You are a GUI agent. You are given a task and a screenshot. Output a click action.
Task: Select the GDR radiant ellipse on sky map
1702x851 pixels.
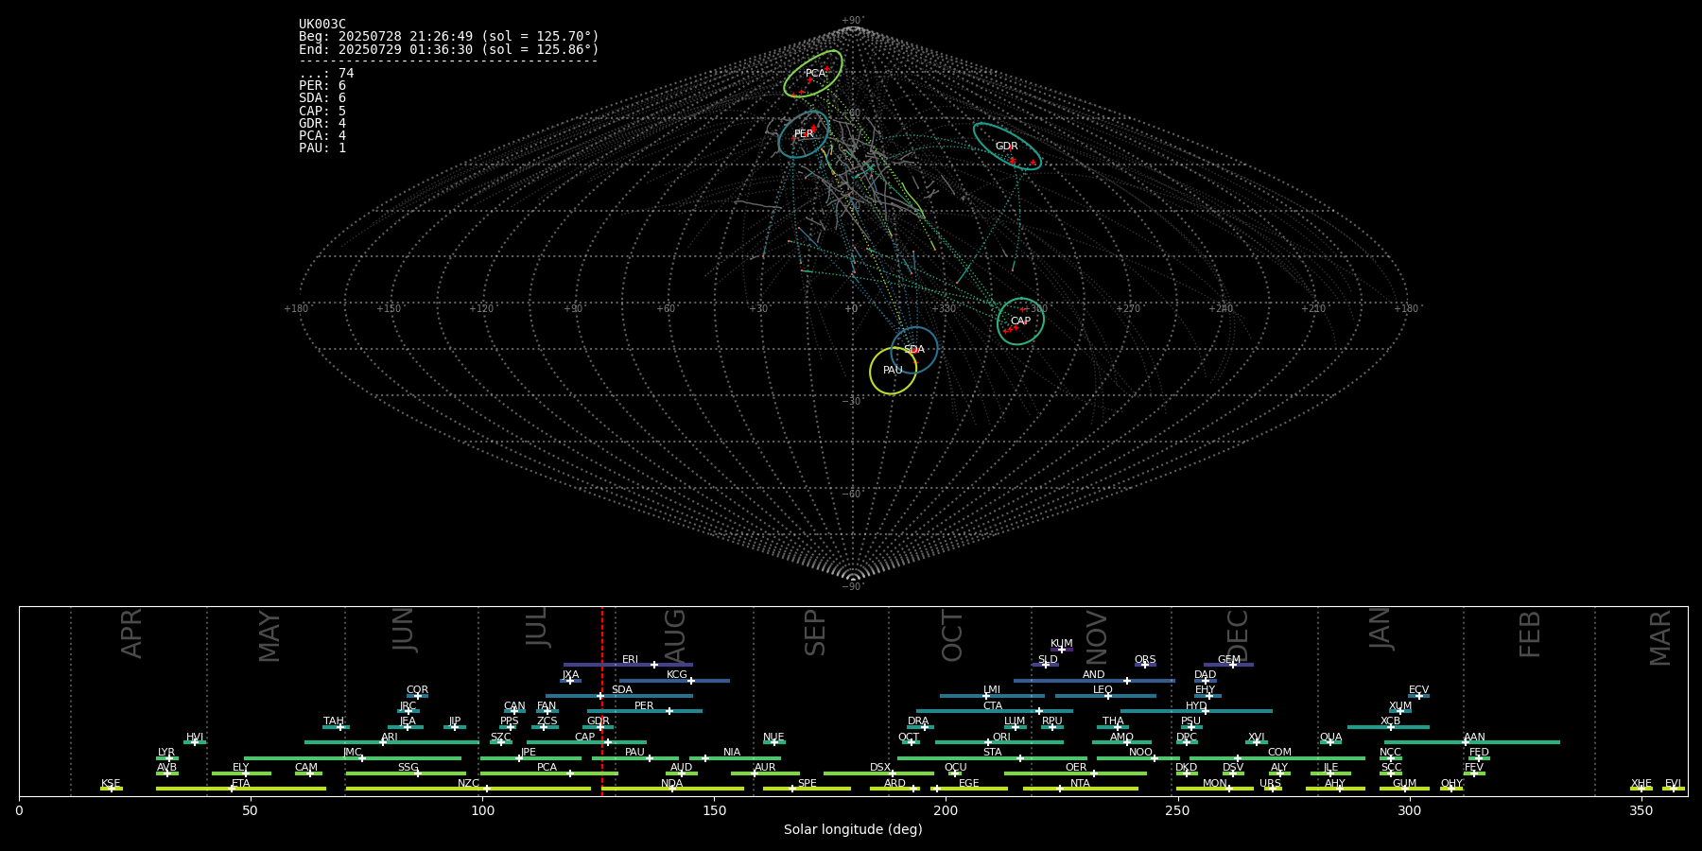[1007, 147]
